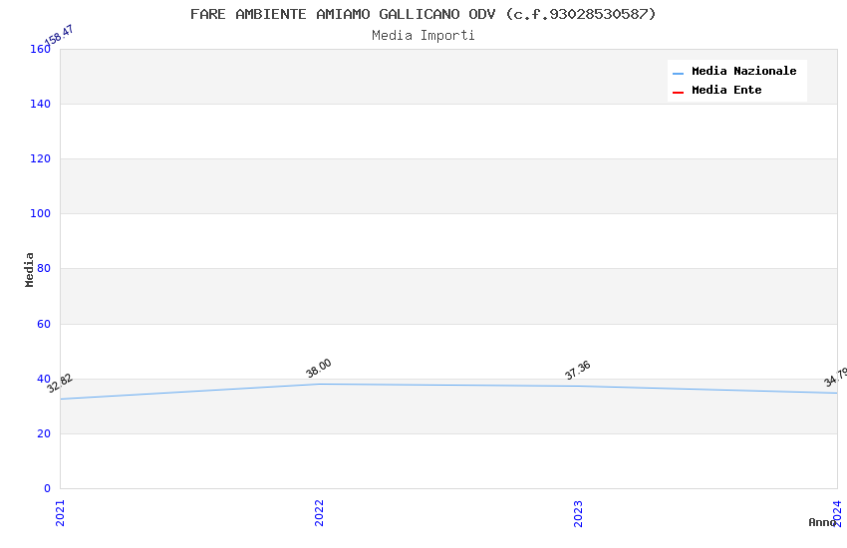Click the 2023 x-axis label
847x548 pixels.
[578, 513]
